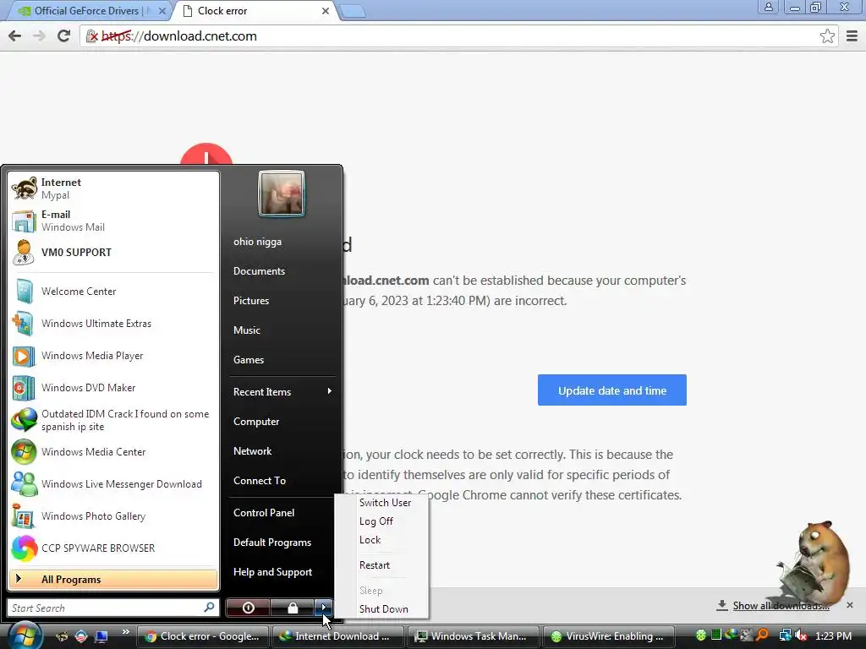Select Log Off from power menu
The image size is (866, 649).
click(x=376, y=521)
